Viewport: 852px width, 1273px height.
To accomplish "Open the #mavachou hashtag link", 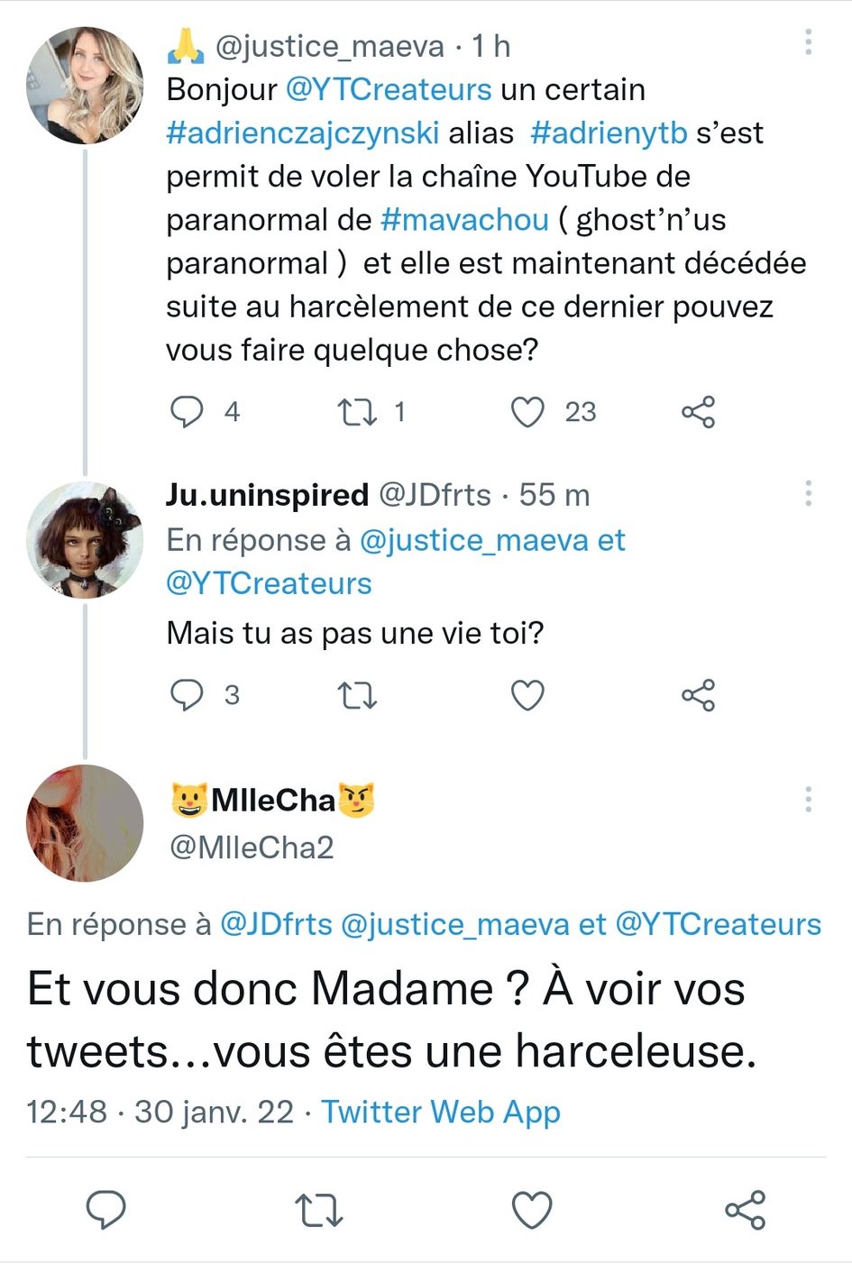I will point(464,220).
